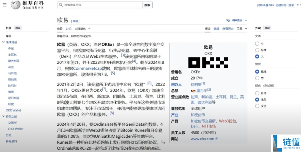This screenshot has height=152, width=301.
Task: Click the 登录 link
Action: pos(291,5)
